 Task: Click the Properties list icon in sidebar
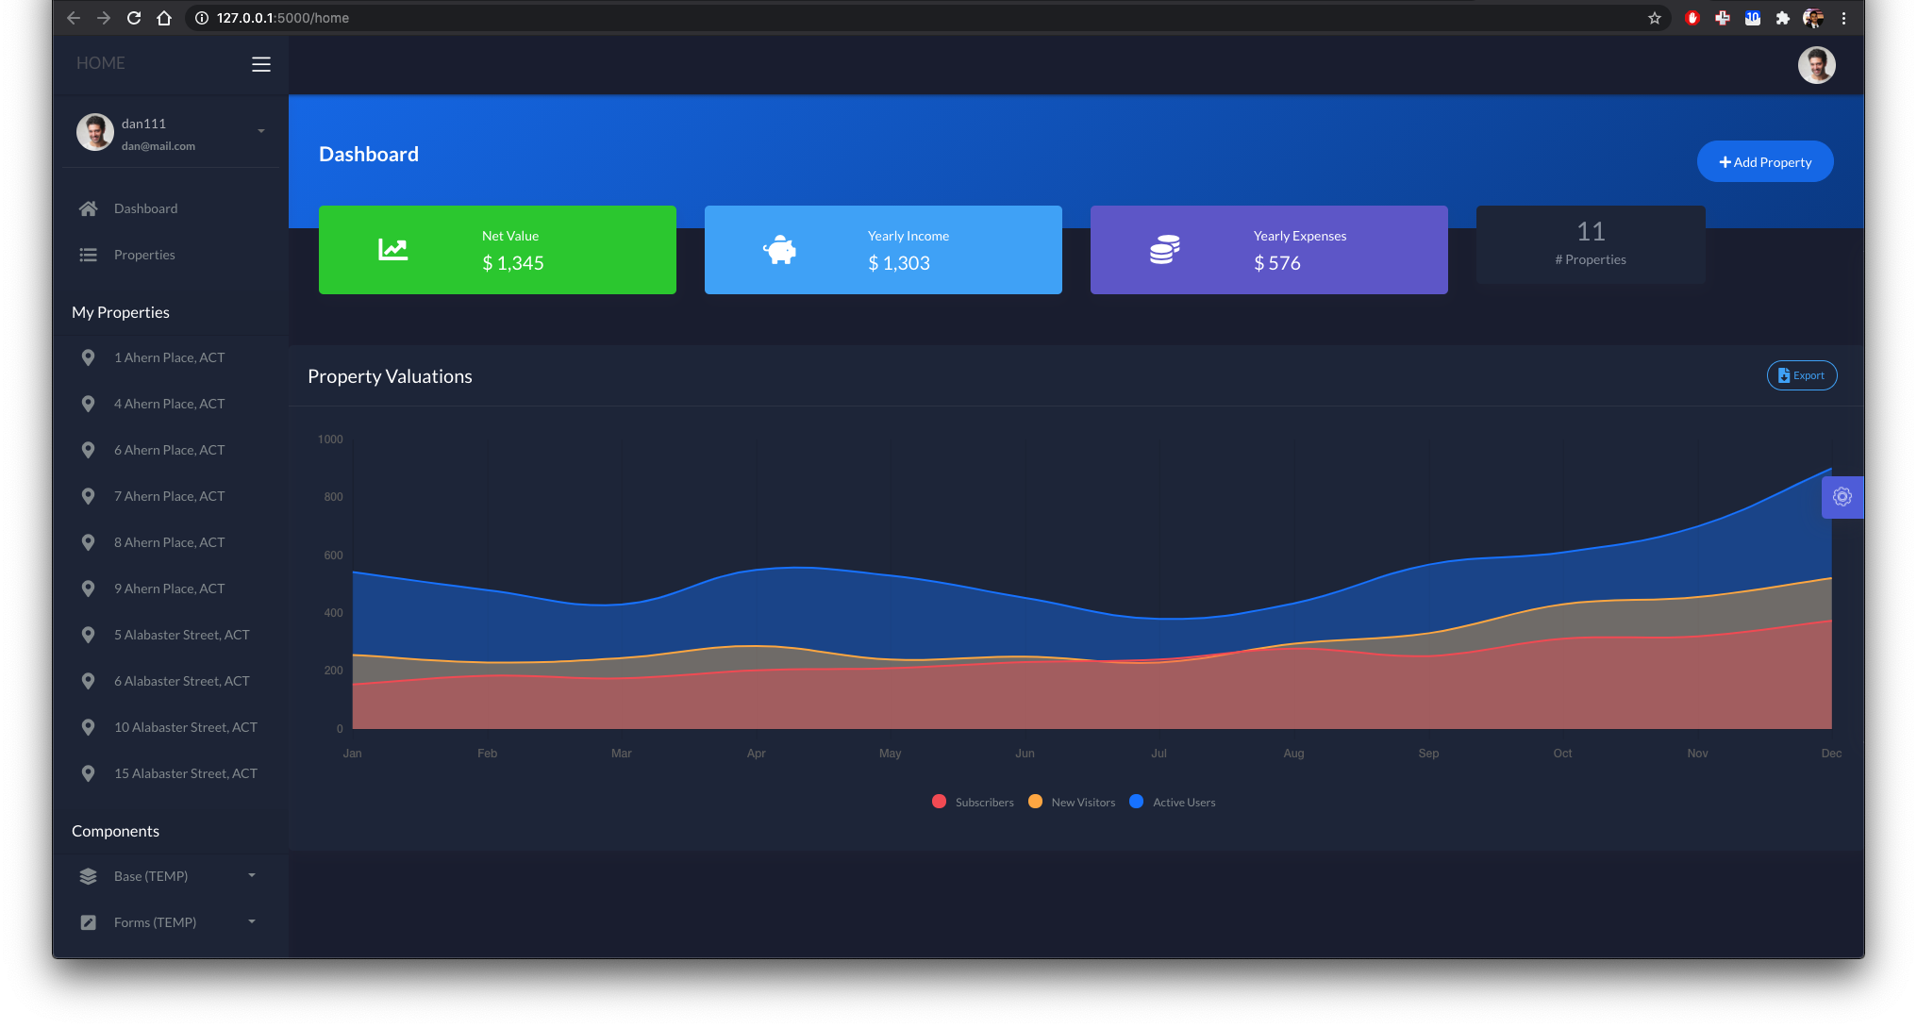click(x=89, y=255)
